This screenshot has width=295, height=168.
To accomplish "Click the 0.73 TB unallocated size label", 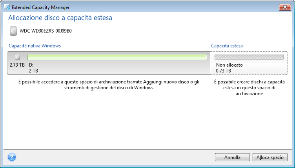I will coord(223,71).
